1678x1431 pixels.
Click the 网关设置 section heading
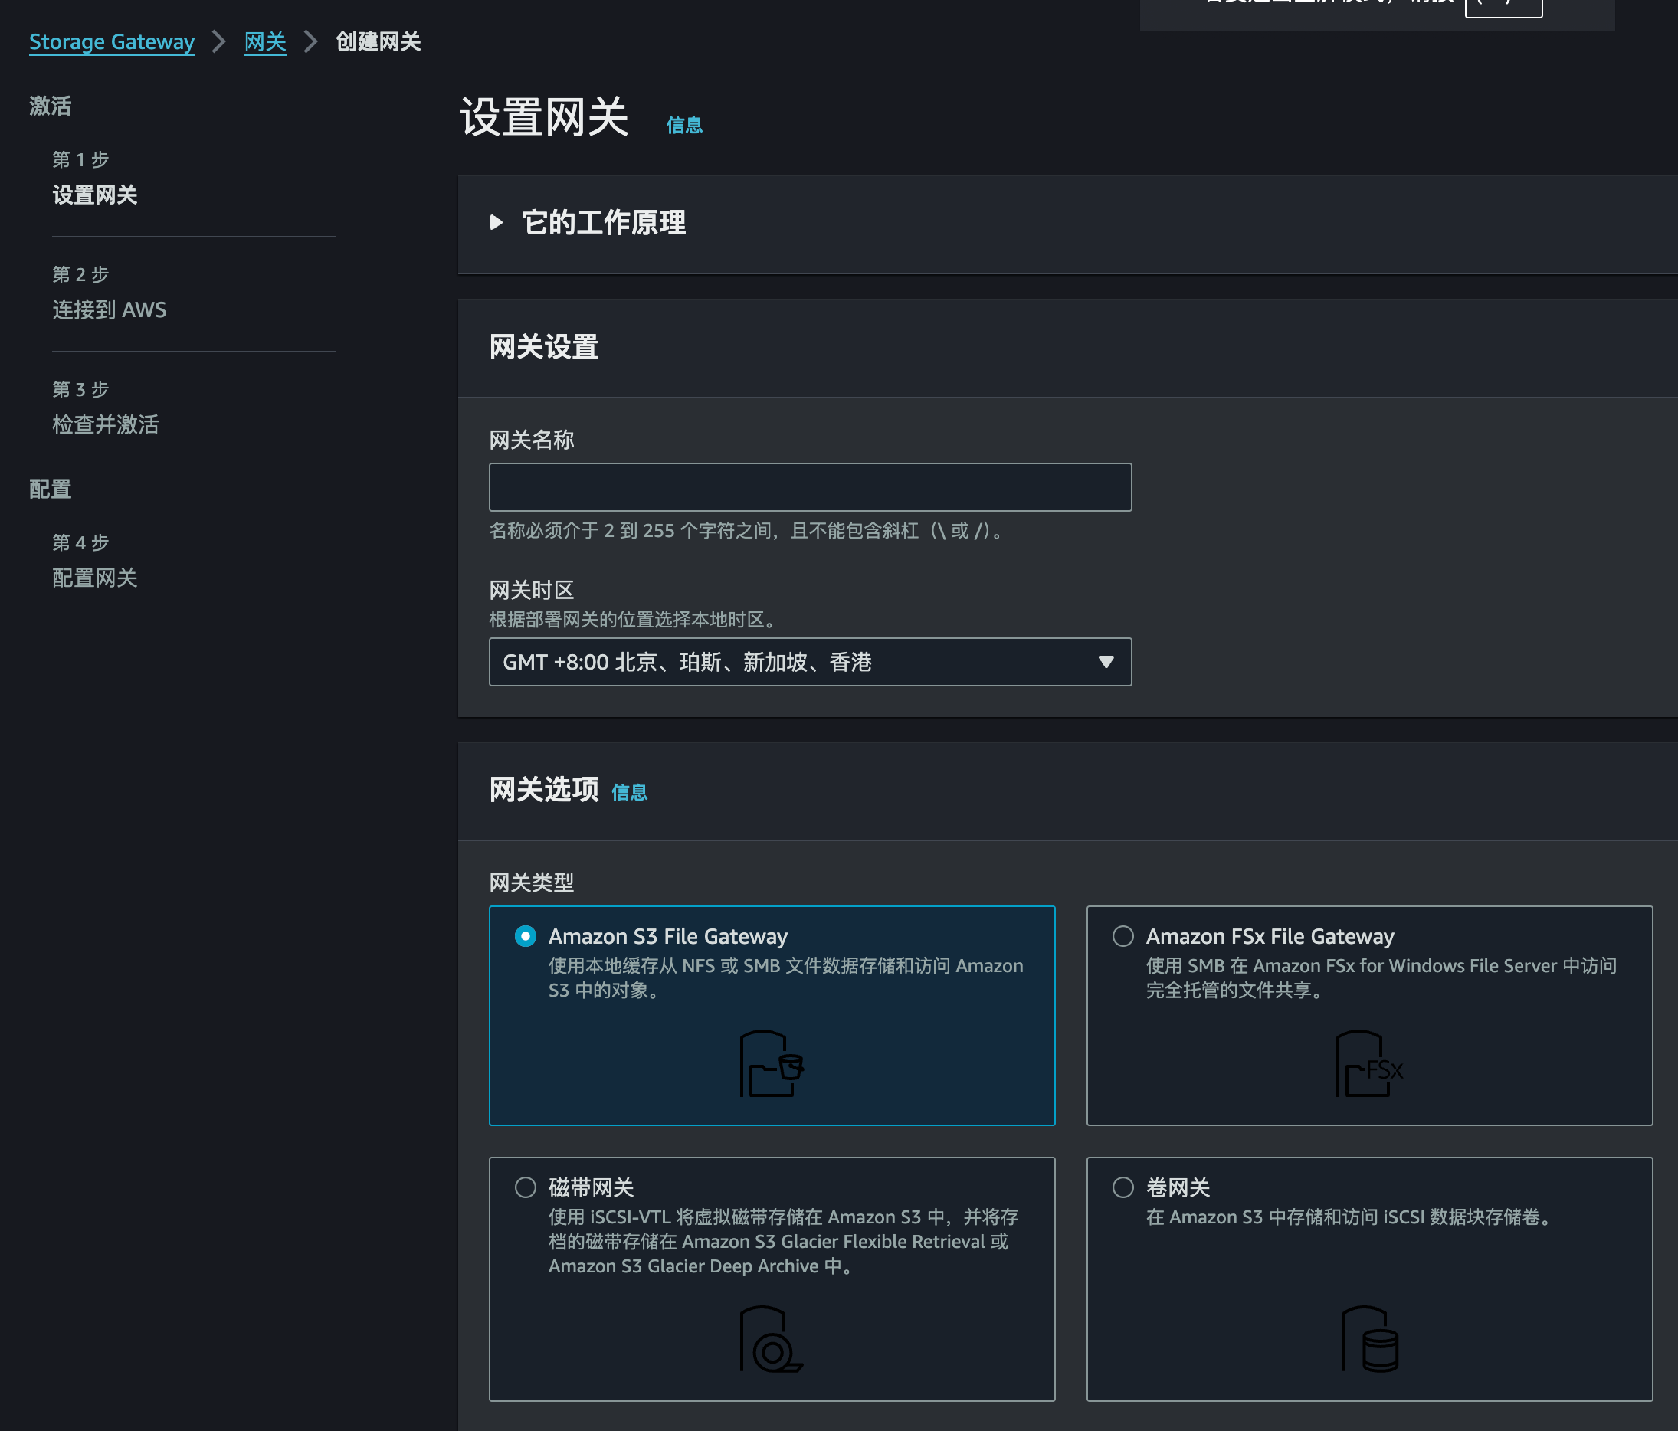543,346
